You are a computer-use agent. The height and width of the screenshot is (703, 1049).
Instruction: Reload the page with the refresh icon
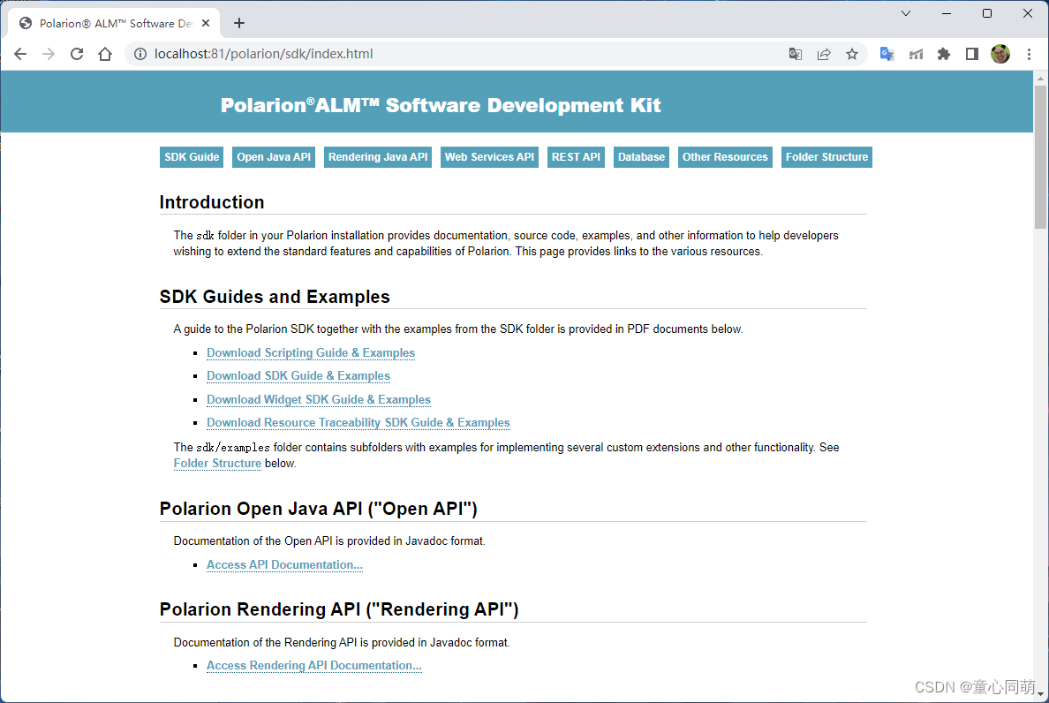[x=77, y=54]
